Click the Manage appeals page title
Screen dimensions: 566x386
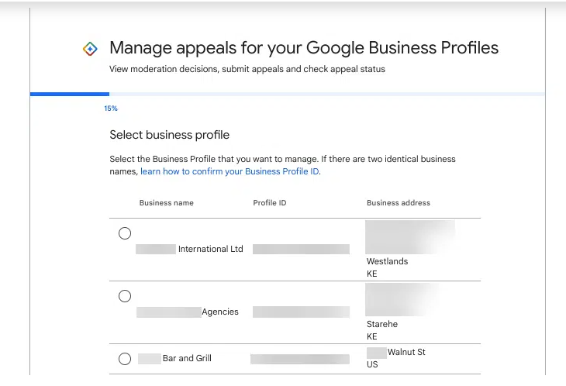click(x=304, y=48)
